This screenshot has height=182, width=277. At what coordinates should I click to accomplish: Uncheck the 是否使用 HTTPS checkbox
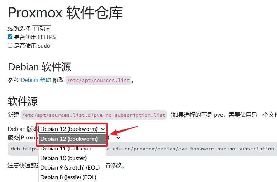[10, 37]
